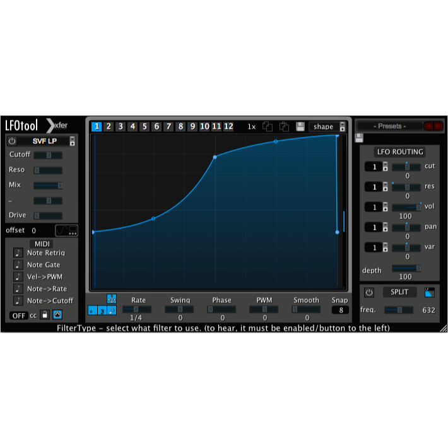Click the copy graph icon
Image resolution: width=448 pixels, height=448 pixels.
pos(268,126)
